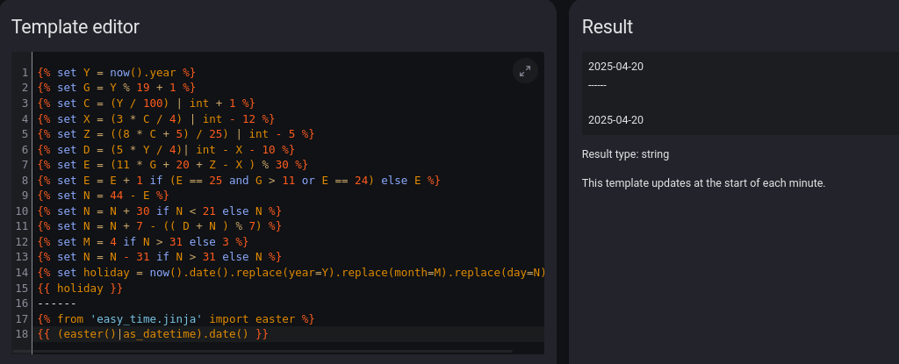Click the 'set G = Y % 19 + 1' line
Screen dimensions: 899x364
coord(116,87)
